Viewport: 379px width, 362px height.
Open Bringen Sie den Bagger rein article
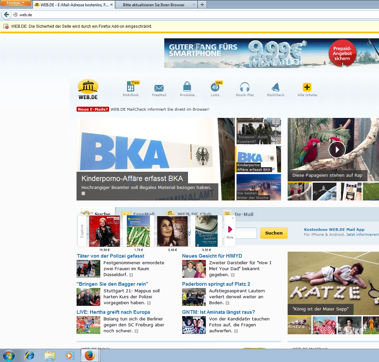[112, 284]
